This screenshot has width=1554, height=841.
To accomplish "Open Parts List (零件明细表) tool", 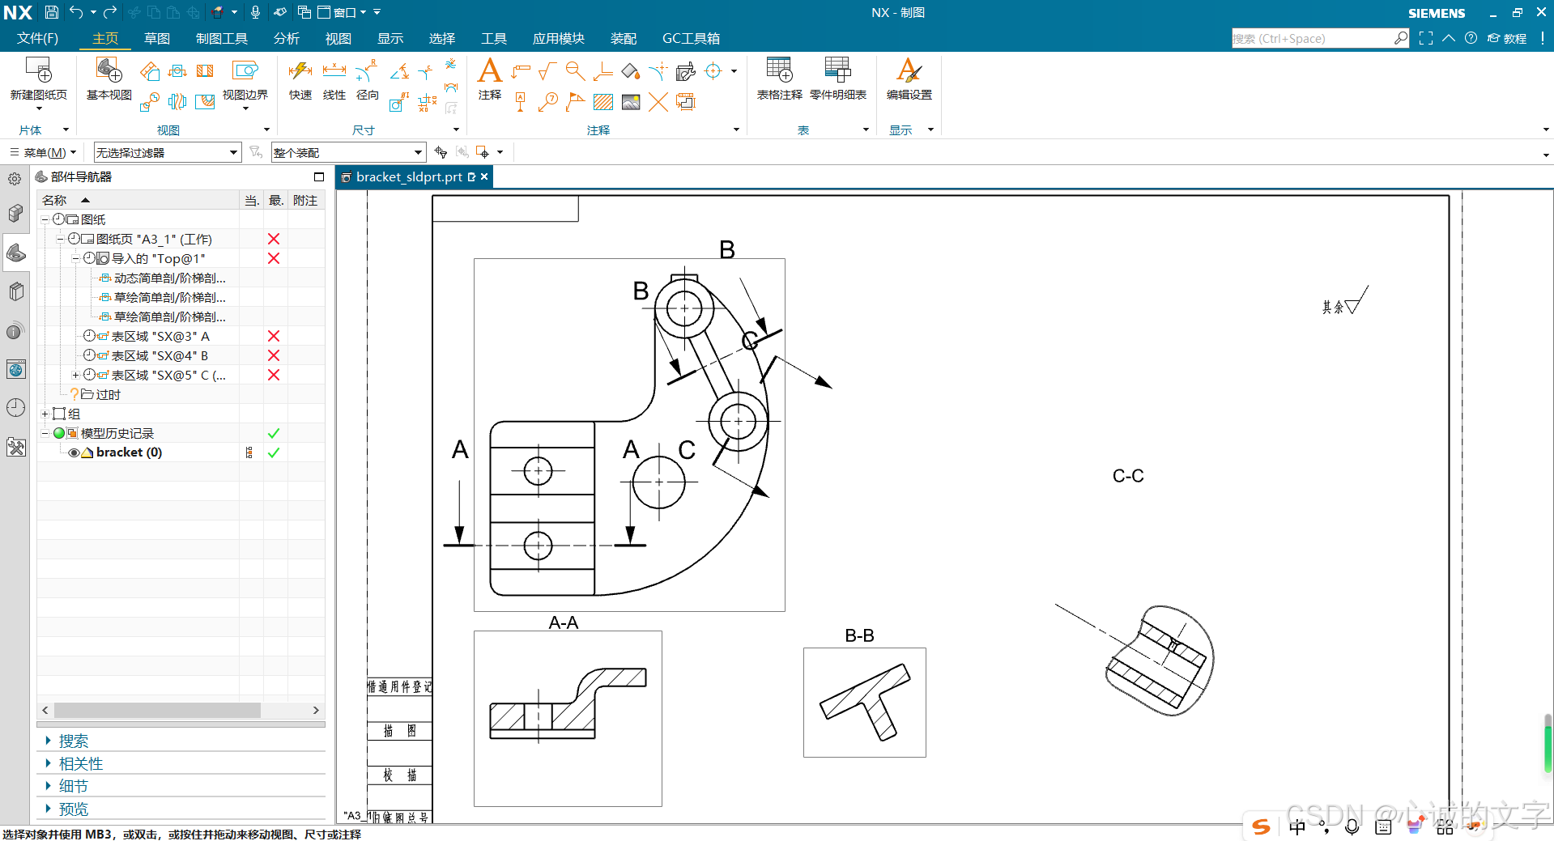I will click(x=838, y=79).
